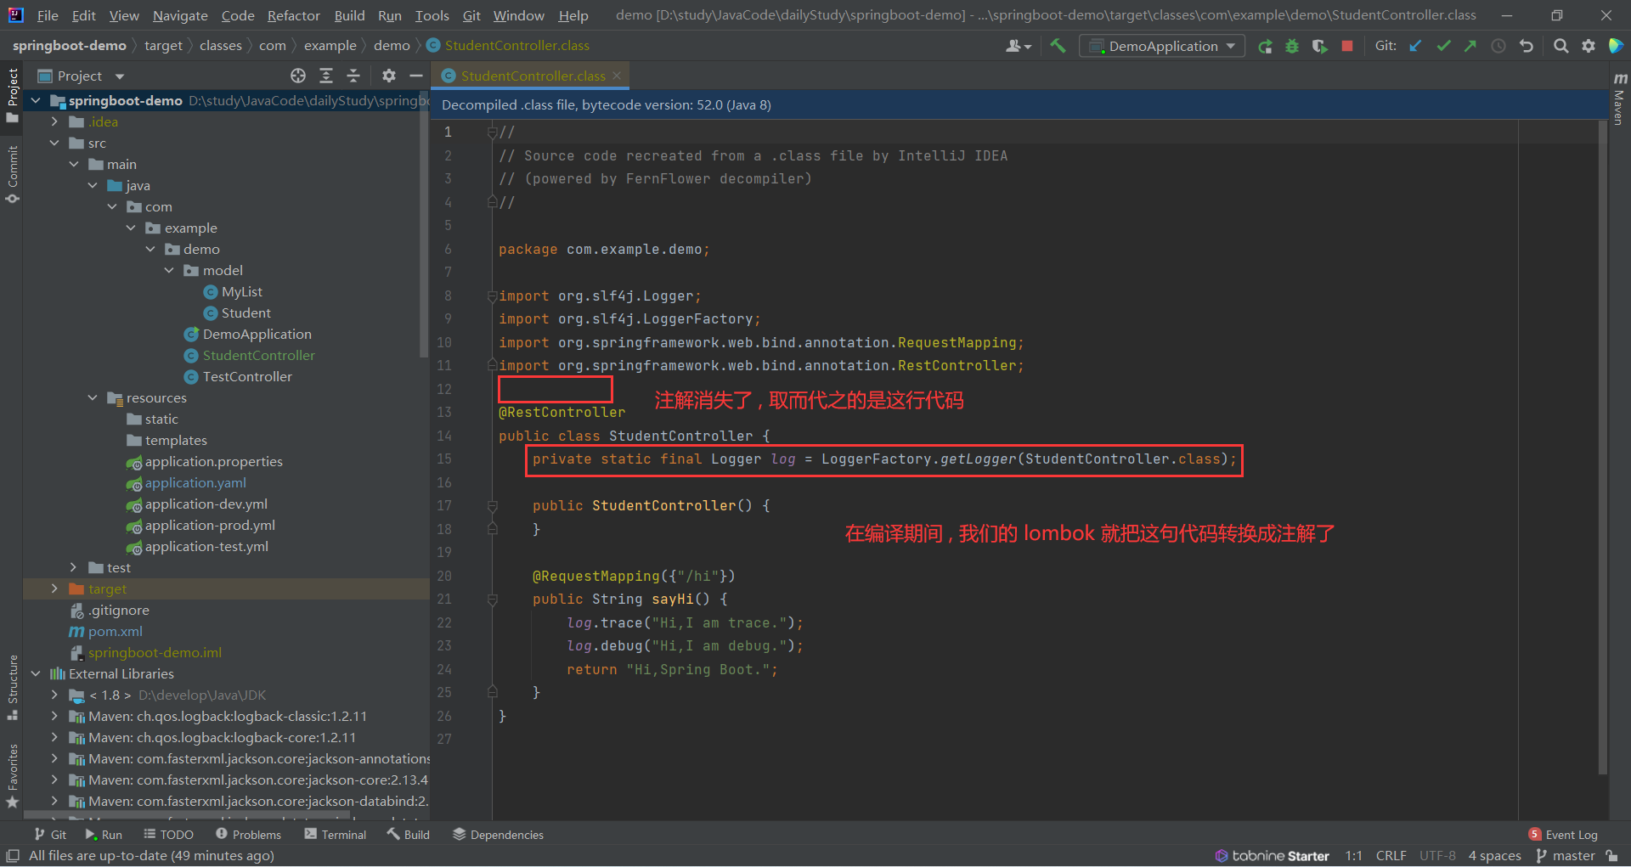This screenshot has height=867, width=1631.
Task: Expand the .idea folder
Action: click(54, 121)
